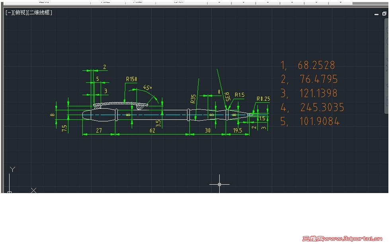Open the 俯视 view controls menu
The width and height of the screenshot is (390, 244).
[x=20, y=13]
